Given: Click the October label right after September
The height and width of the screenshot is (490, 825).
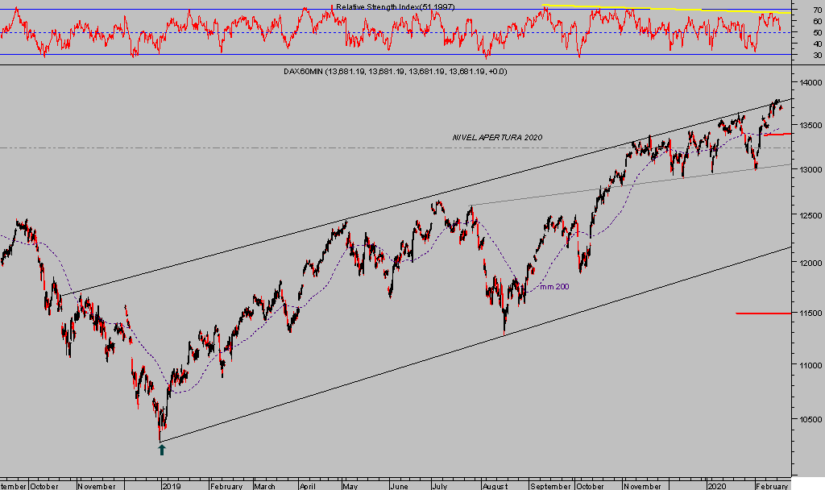Looking at the screenshot, I should (x=590, y=486).
